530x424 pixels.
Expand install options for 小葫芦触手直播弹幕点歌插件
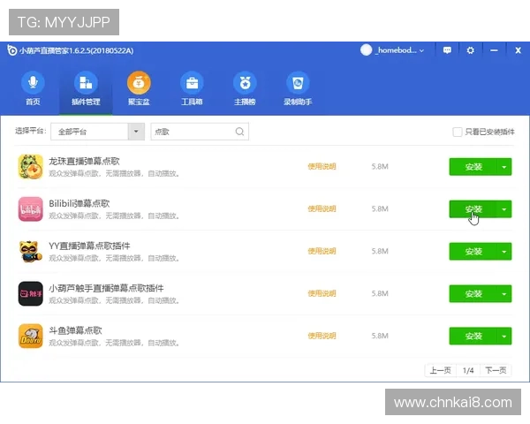click(x=504, y=293)
